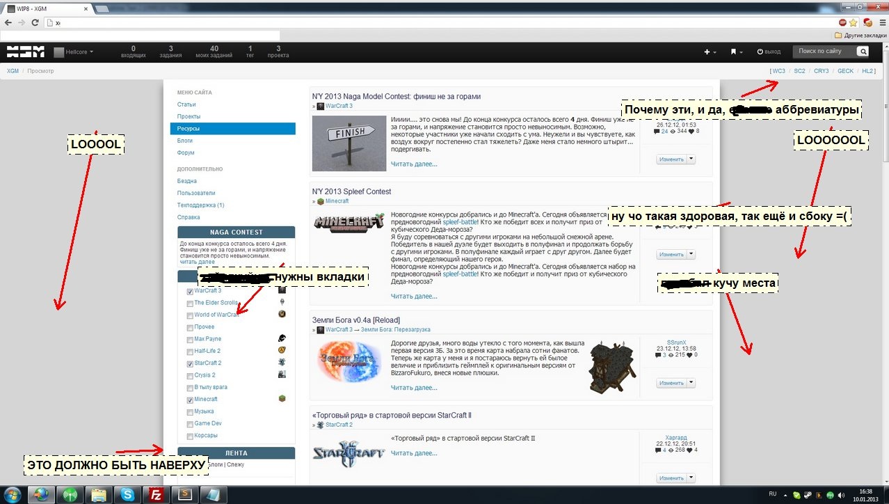Check the World of WarCraft filter checkbox
Screen dimensions: 889x504
pyautogui.click(x=190, y=315)
